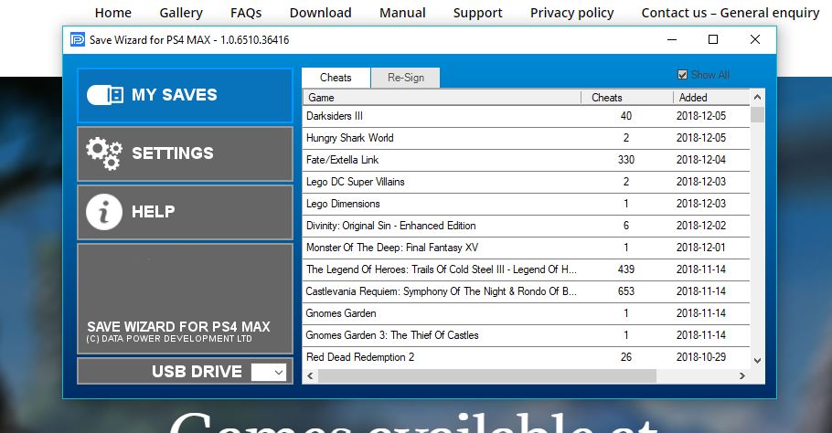Screen dimensions: 832x433
Task: Open the USB Drive dropdown
Action: (x=269, y=372)
